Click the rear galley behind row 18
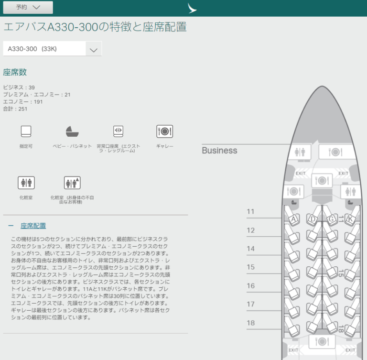This screenshot has height=360, width=367. pyautogui.click(x=322, y=341)
